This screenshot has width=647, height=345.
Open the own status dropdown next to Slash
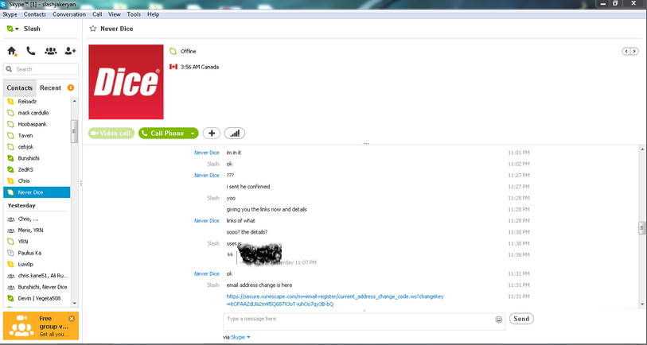click(17, 29)
